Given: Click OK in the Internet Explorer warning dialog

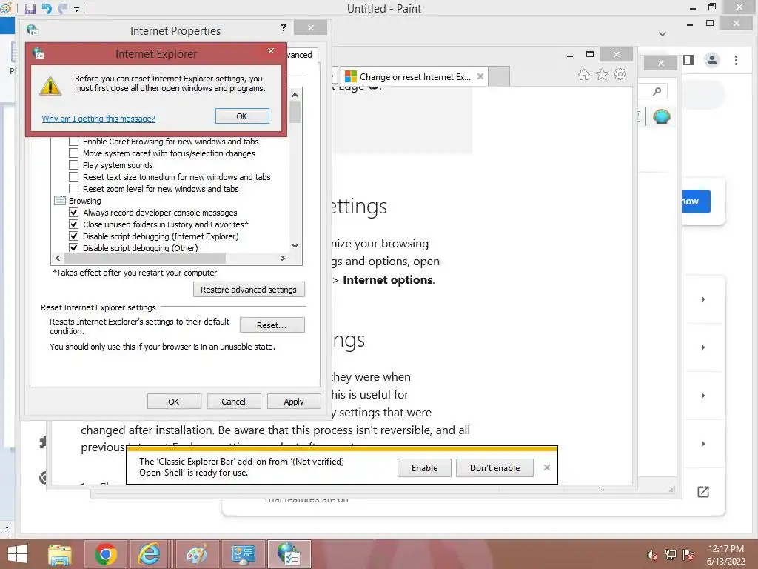Looking at the screenshot, I should tap(242, 116).
